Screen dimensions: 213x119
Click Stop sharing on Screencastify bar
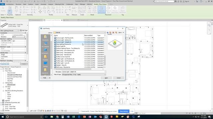(x=124, y=111)
